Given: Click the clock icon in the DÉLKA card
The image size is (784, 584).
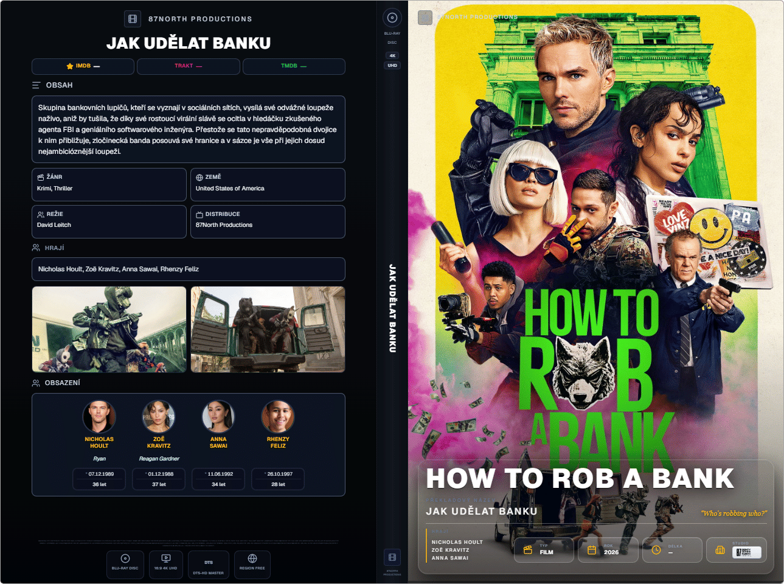Looking at the screenshot, I should [656, 550].
